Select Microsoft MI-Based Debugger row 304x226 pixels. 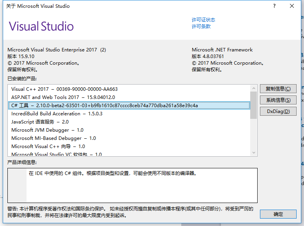coord(129,138)
